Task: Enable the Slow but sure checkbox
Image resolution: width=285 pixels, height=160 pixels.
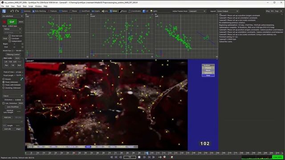Action: [x=10, y=36]
